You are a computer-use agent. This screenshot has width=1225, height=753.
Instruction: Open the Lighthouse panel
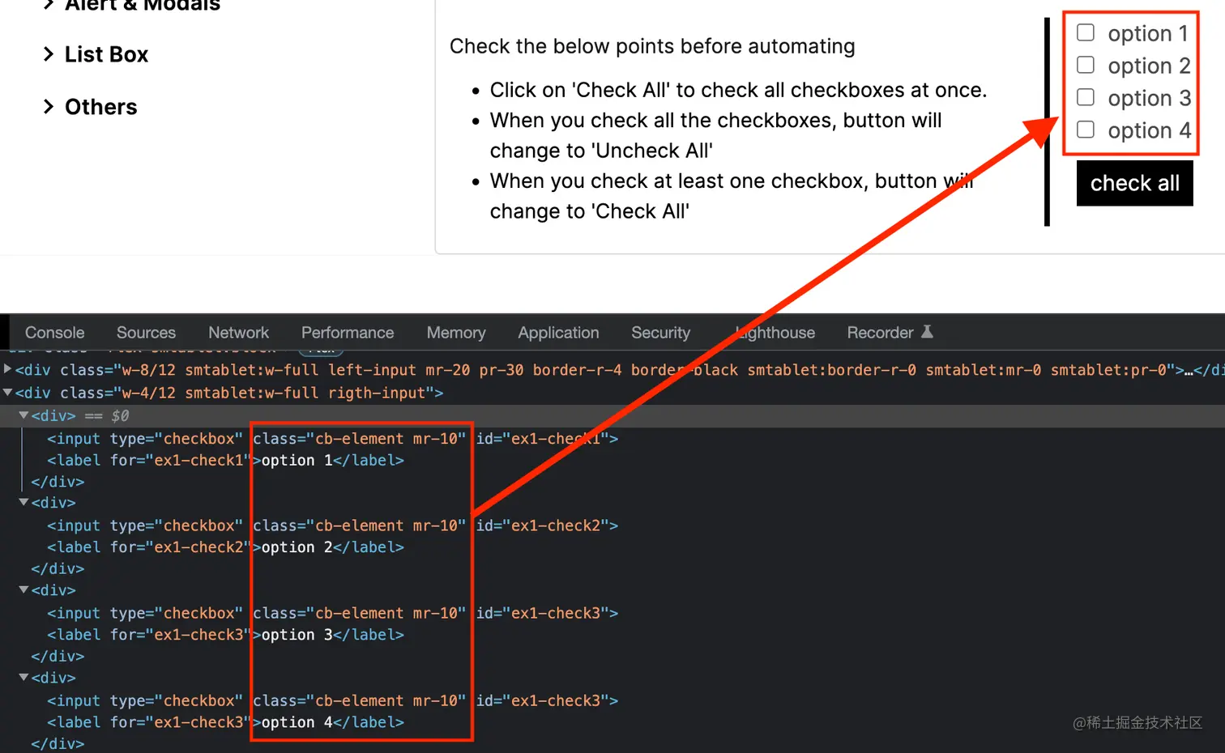774,333
